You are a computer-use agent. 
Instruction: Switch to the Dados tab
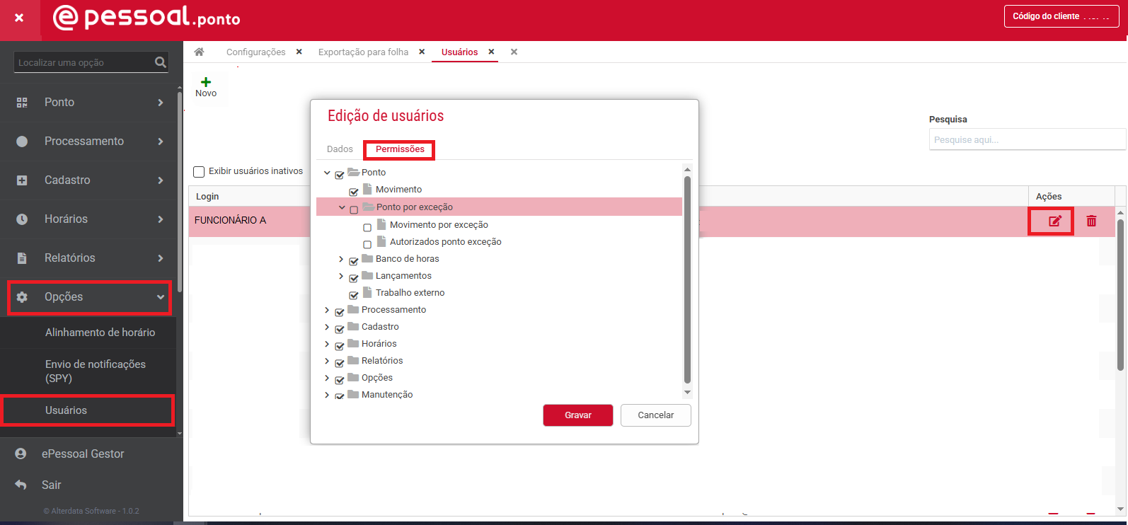[x=340, y=149]
